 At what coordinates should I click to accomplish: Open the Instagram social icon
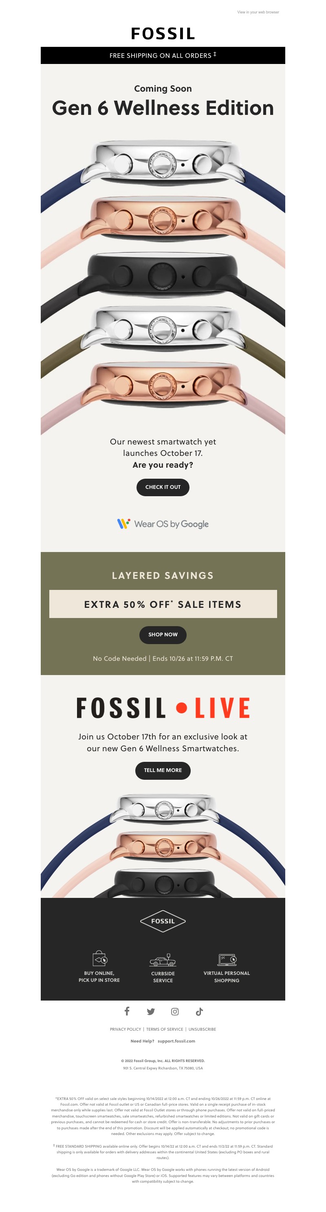tap(175, 1012)
